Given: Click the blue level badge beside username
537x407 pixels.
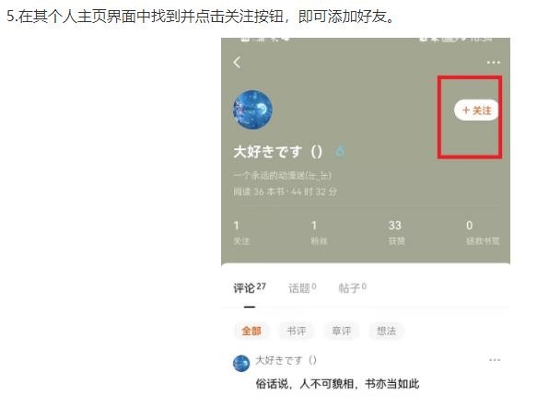Looking at the screenshot, I should coord(340,151).
